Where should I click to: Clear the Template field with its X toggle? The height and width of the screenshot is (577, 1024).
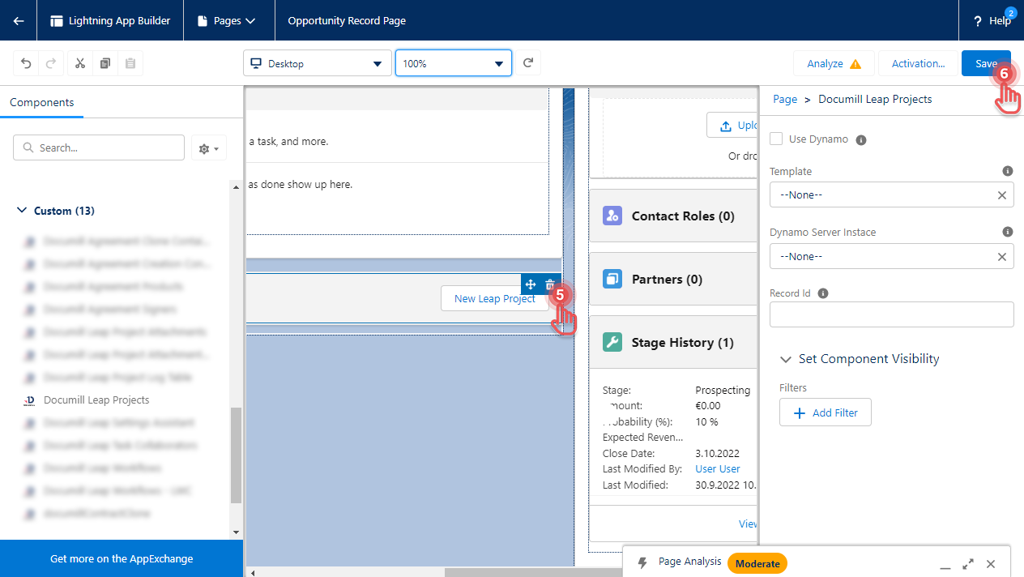[x=1001, y=194]
